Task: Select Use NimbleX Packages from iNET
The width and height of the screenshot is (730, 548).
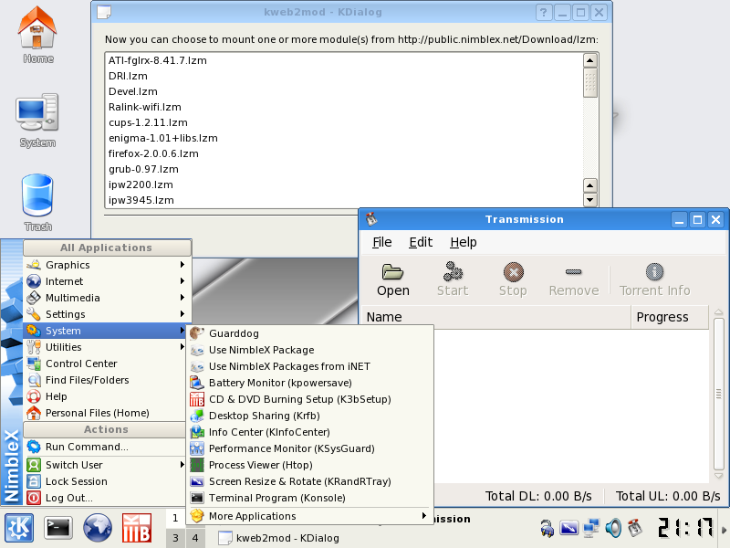Action: point(309,367)
